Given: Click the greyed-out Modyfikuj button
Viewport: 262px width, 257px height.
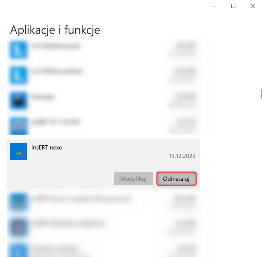Looking at the screenshot, I should click(133, 179).
